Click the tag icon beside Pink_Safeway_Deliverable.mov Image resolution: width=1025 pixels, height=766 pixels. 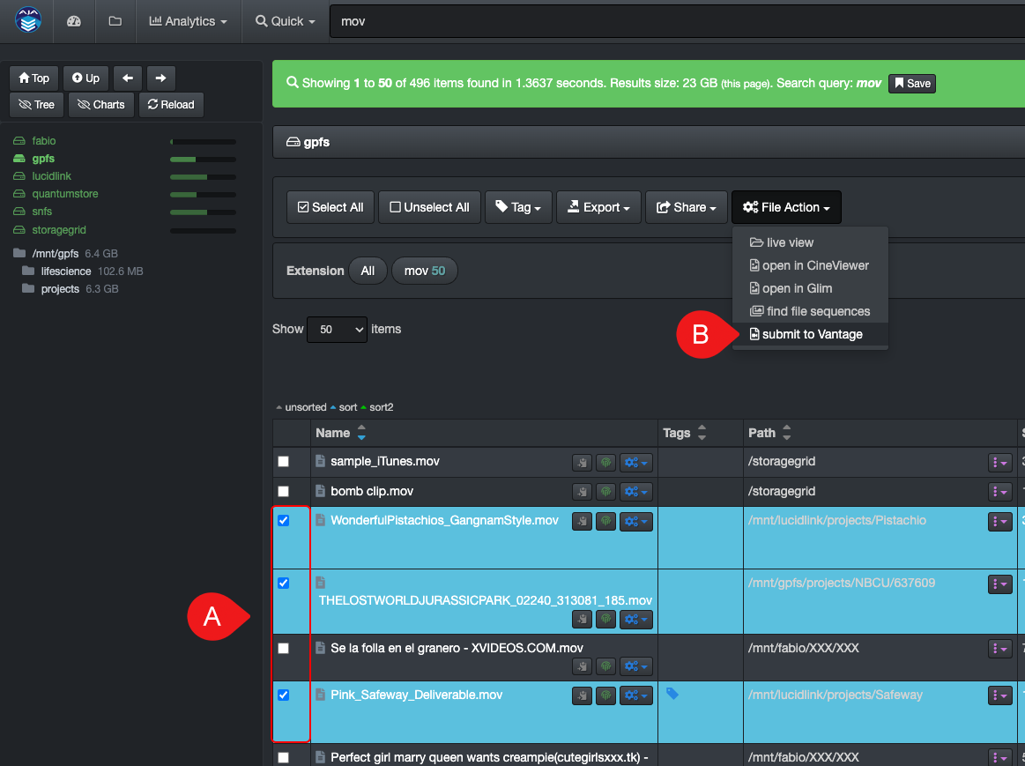pos(672,695)
